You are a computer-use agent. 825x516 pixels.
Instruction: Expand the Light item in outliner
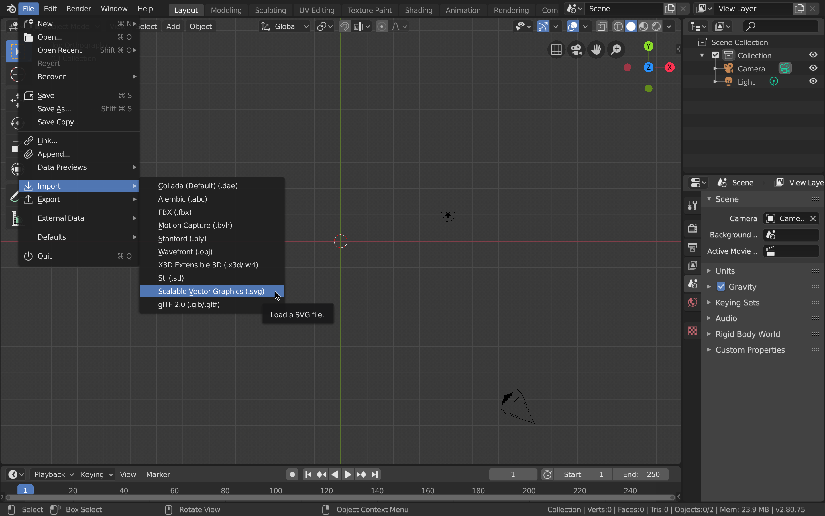(715, 82)
